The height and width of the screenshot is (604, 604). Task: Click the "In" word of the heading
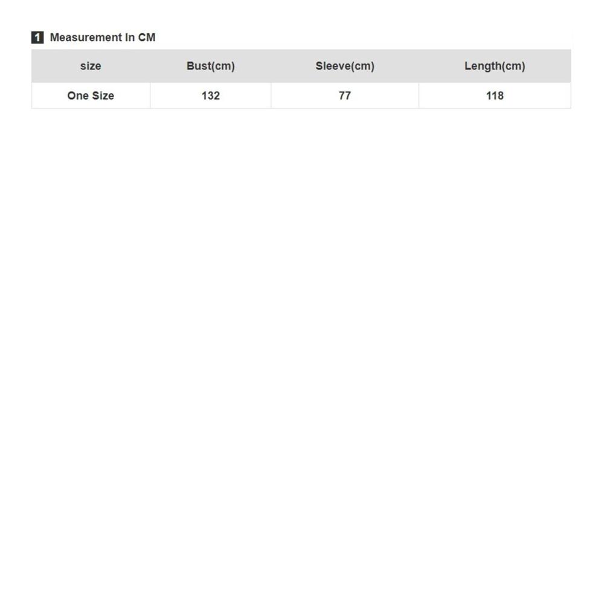[130, 37]
